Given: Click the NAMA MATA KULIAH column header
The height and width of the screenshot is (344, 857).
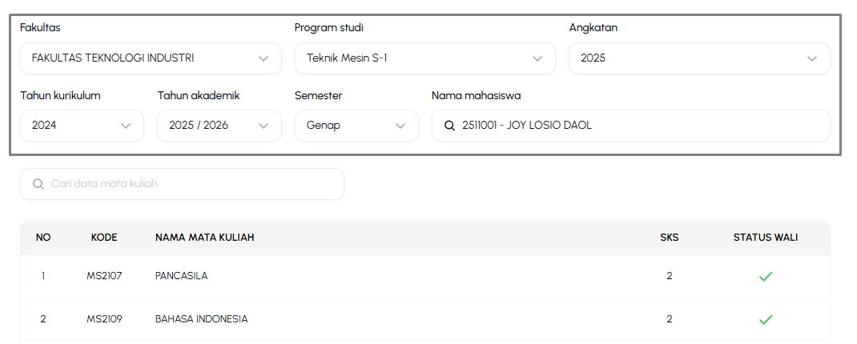Looking at the screenshot, I should pos(204,238).
